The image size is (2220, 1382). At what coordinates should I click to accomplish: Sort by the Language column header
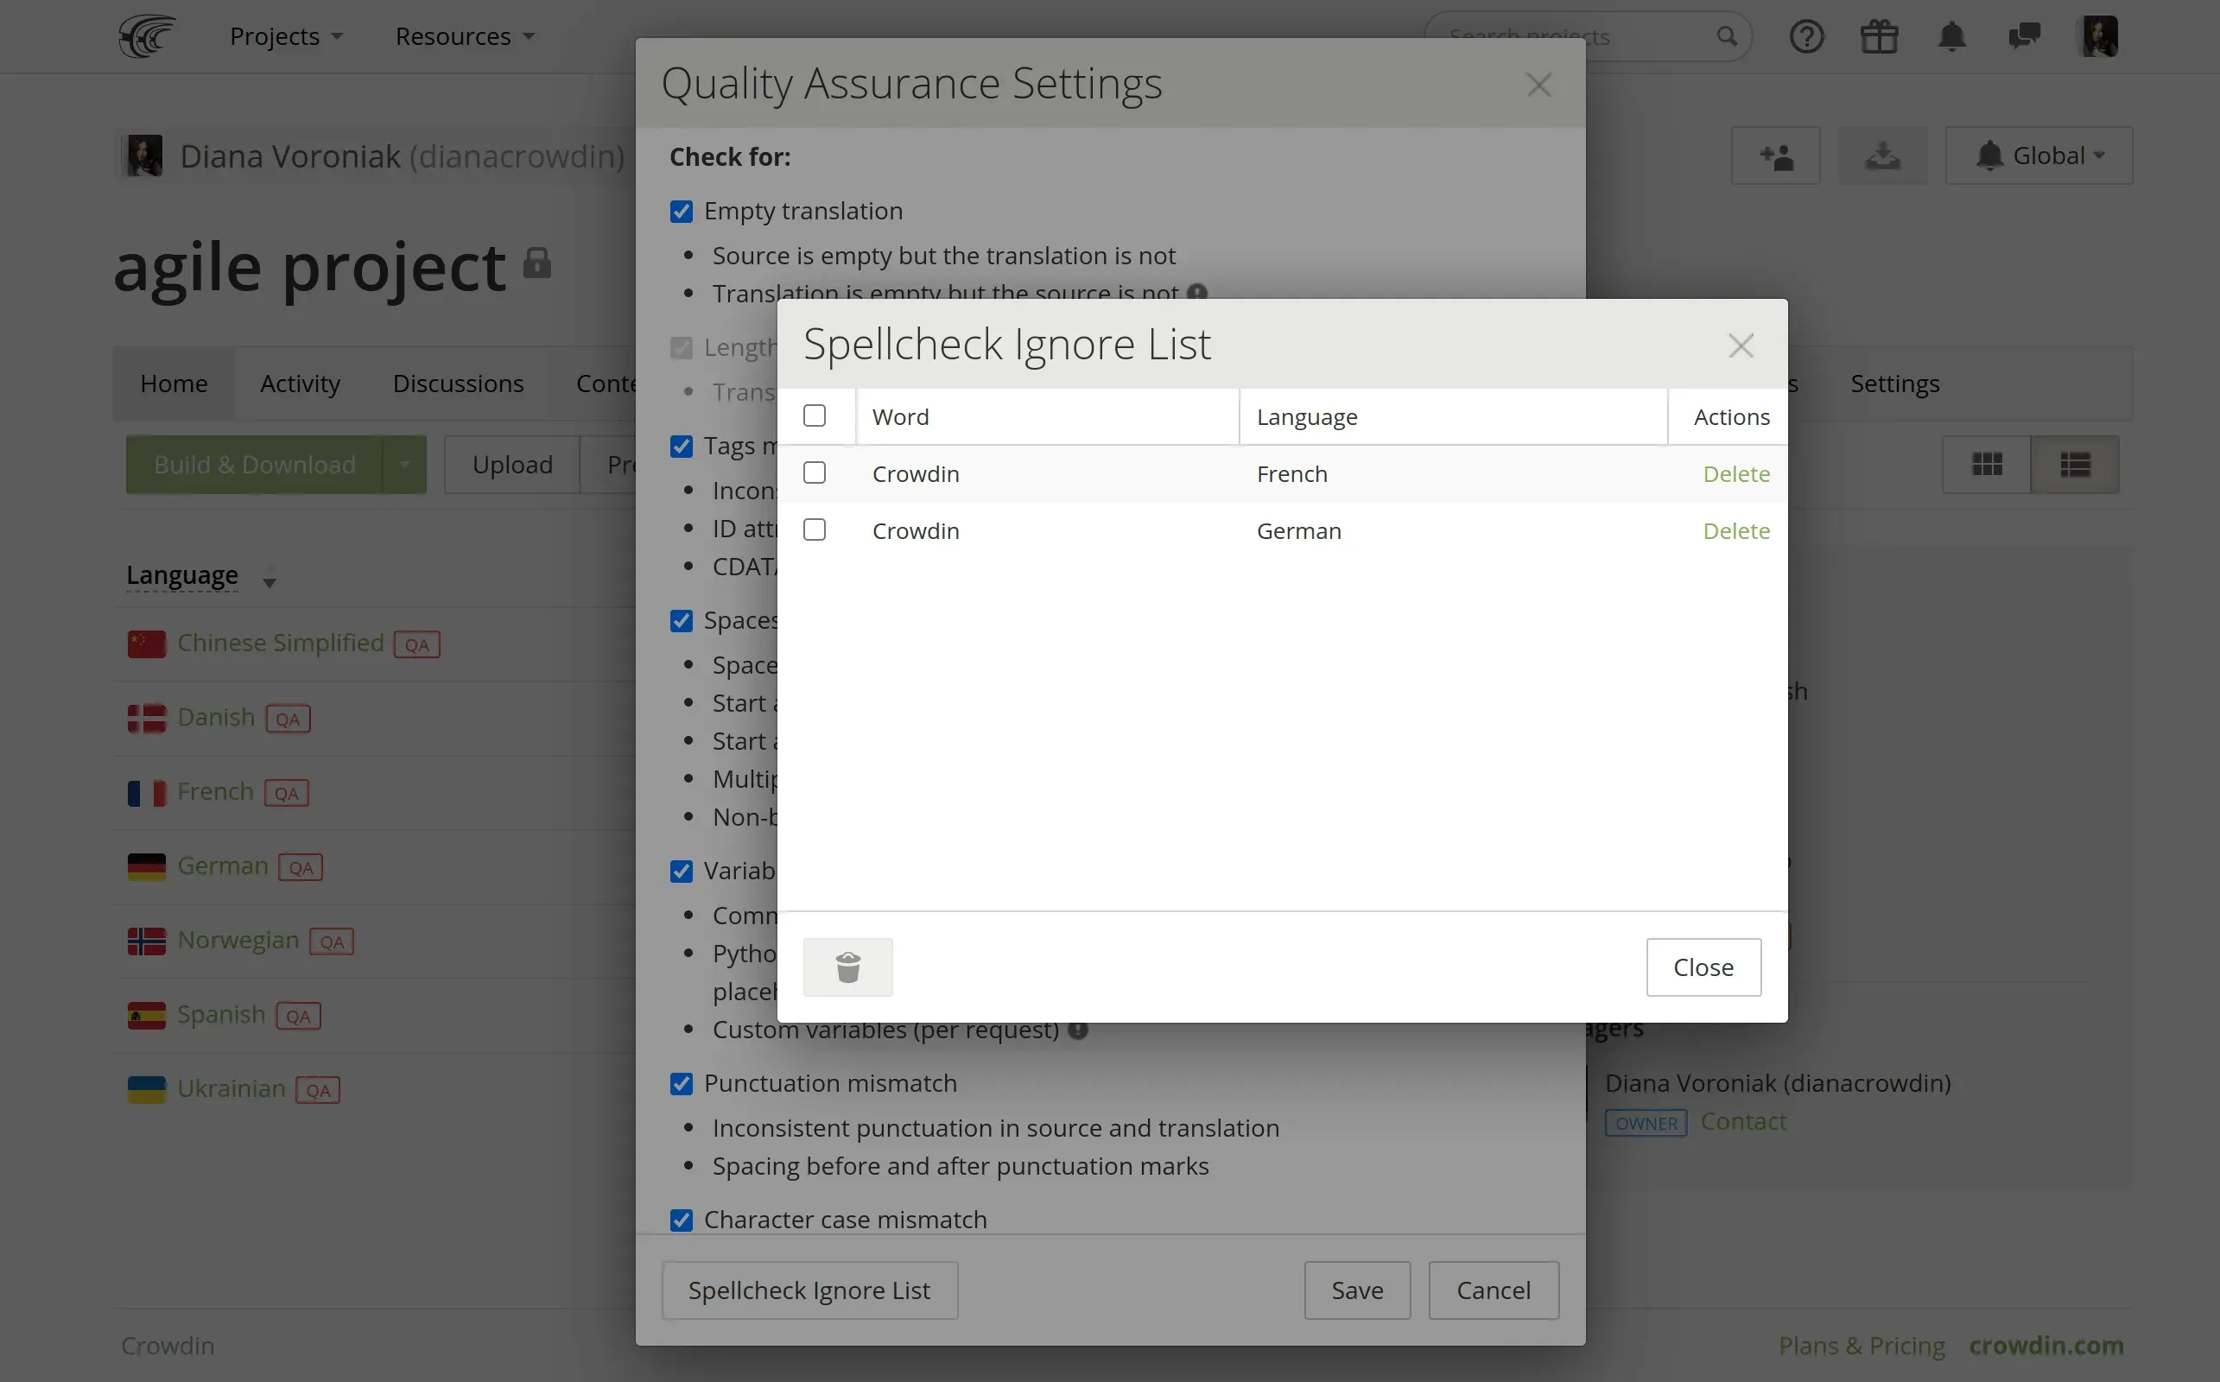pos(182,575)
